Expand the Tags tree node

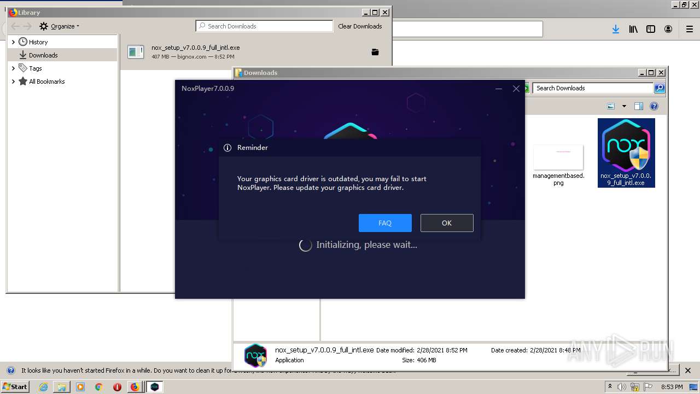pyautogui.click(x=13, y=68)
